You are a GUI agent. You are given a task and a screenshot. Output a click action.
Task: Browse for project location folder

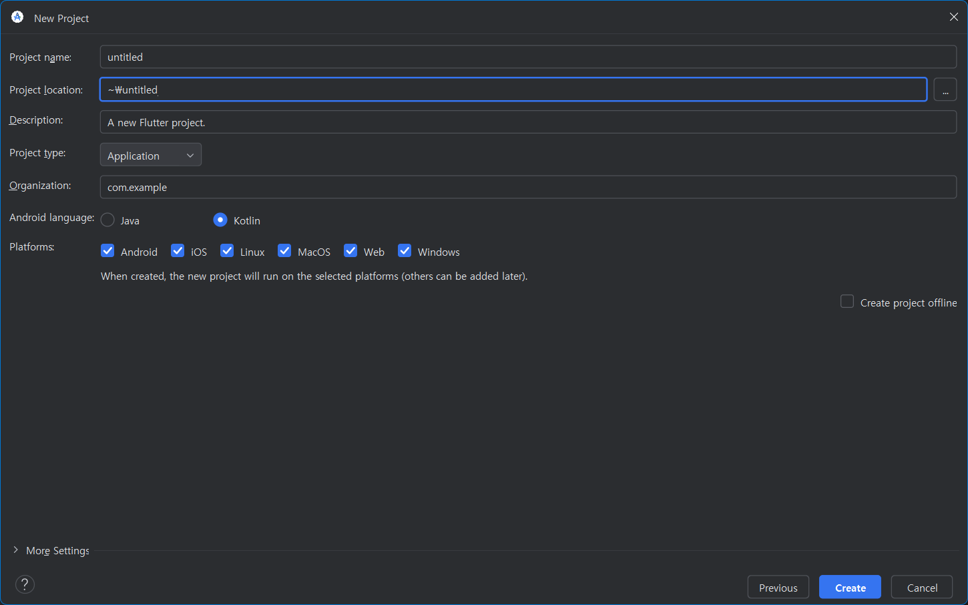coord(945,89)
